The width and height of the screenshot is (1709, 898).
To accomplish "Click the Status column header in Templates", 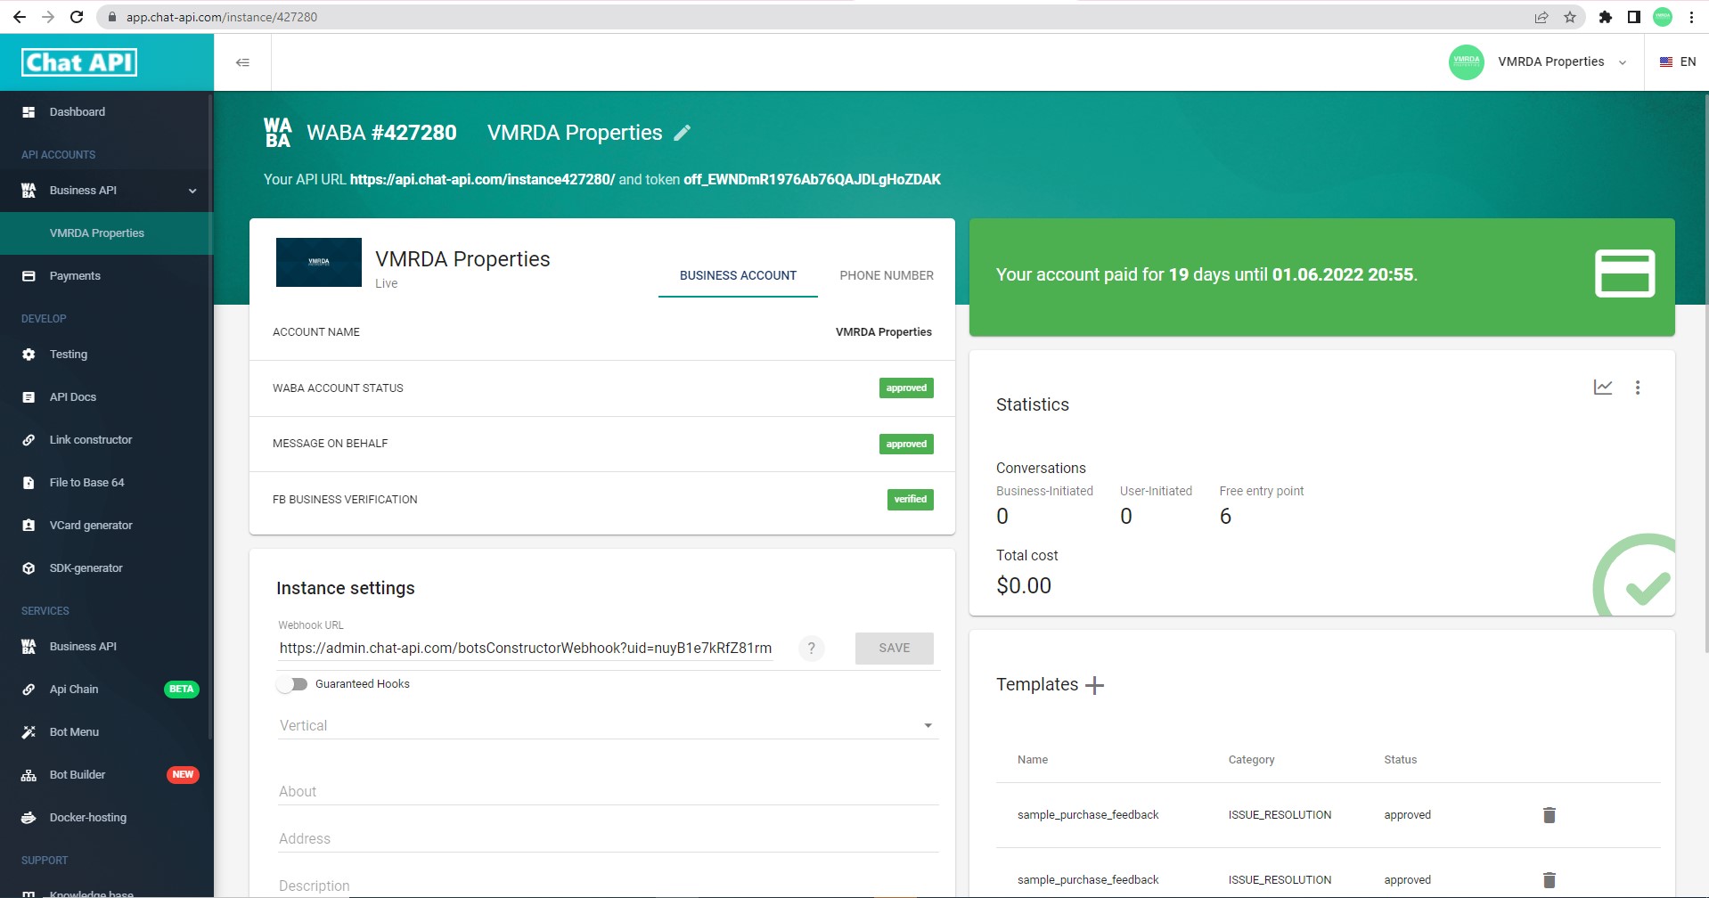I will (x=1400, y=760).
